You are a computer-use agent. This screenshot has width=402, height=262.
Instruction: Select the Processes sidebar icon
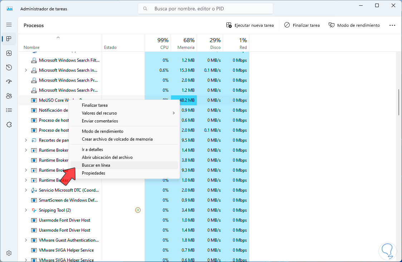9,39
